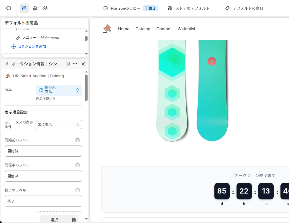The height and width of the screenshot is (223, 289).
Task: Click the Horizonのコピー theme name
Action: [x=125, y=8]
